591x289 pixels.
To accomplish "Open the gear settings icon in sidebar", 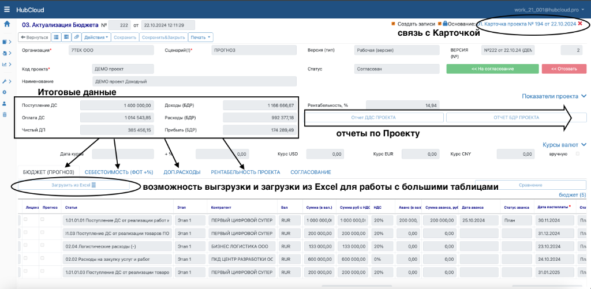I will tap(5, 92).
